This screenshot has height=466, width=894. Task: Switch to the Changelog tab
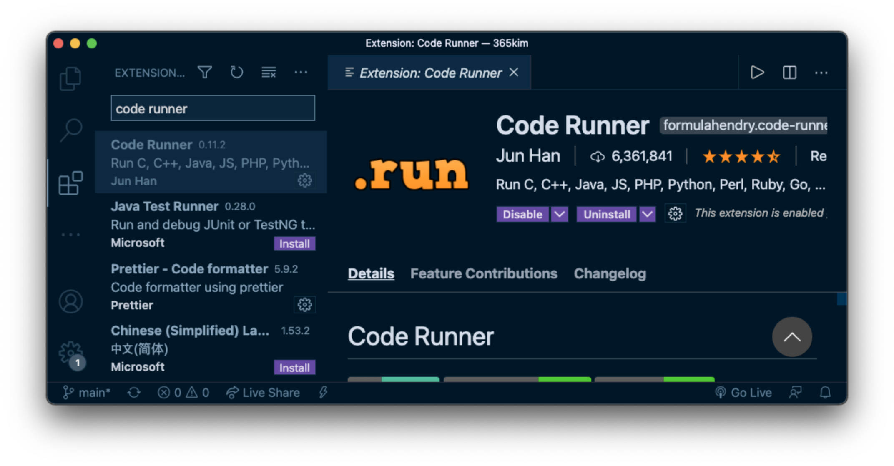610,273
